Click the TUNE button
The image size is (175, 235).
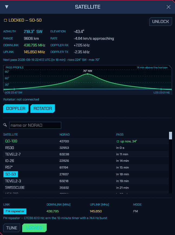(12, 228)
